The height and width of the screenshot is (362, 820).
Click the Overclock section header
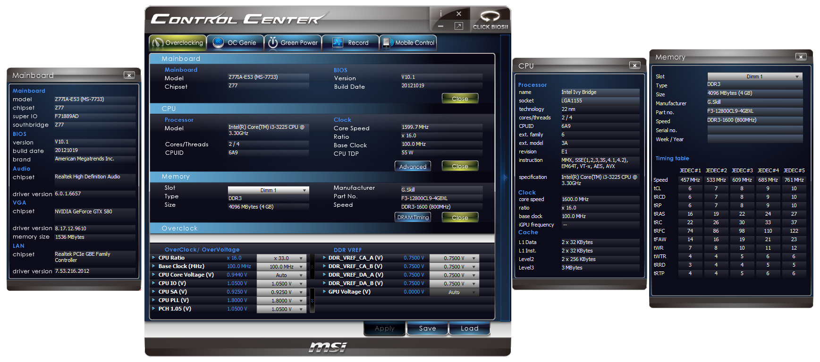click(x=322, y=228)
